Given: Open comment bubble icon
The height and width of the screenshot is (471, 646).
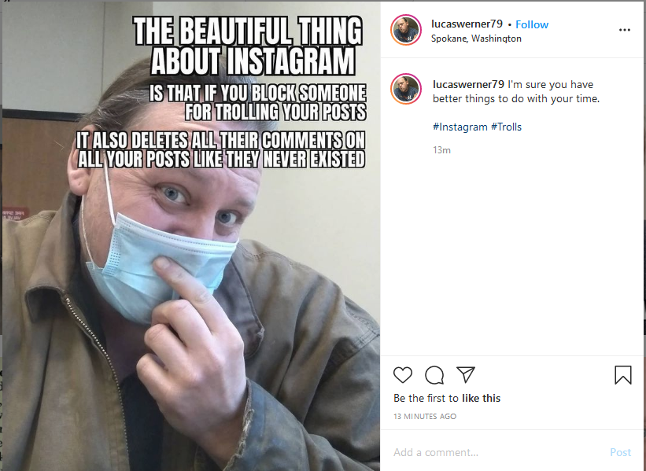Looking at the screenshot, I should click(x=434, y=375).
